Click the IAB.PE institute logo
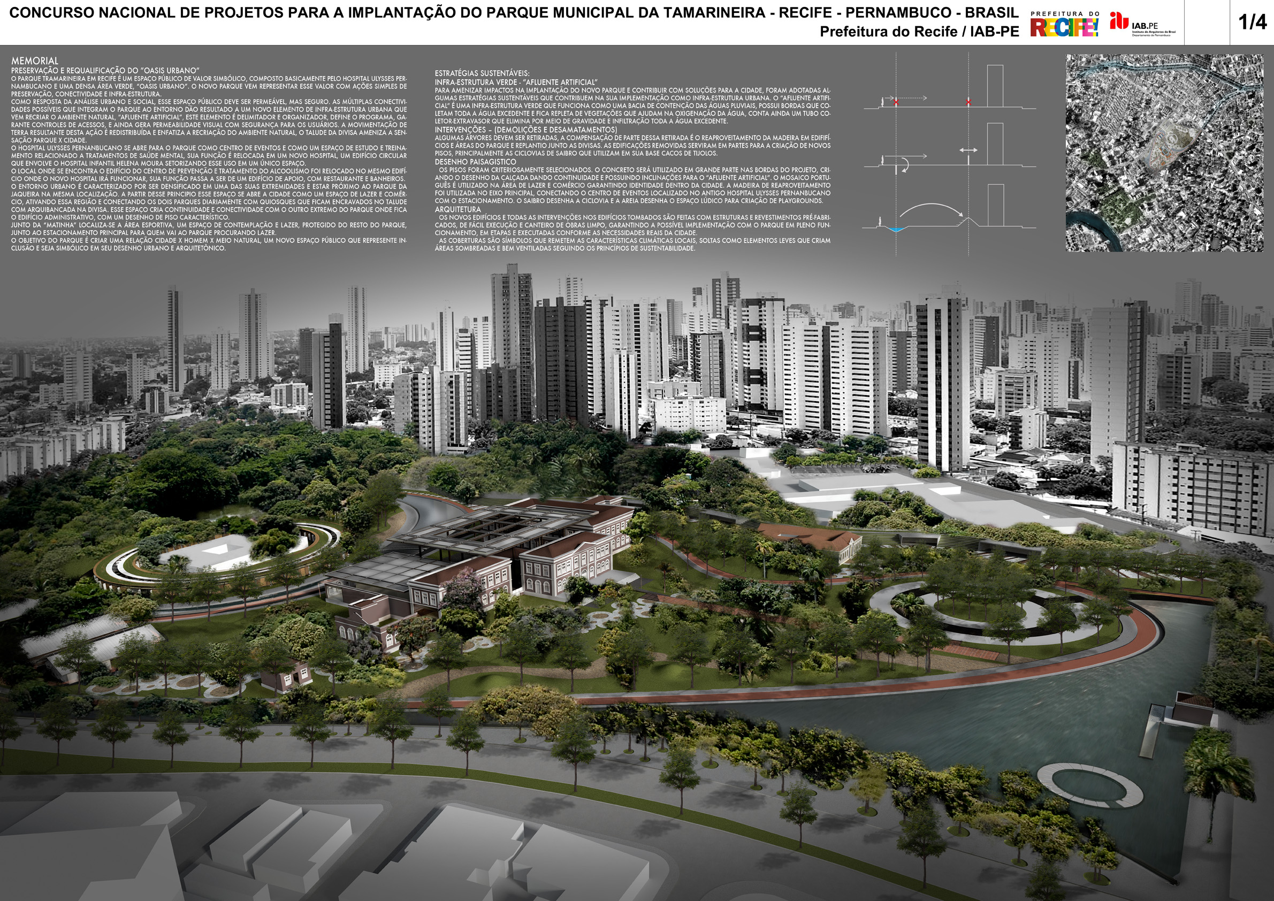 pos(1142,25)
